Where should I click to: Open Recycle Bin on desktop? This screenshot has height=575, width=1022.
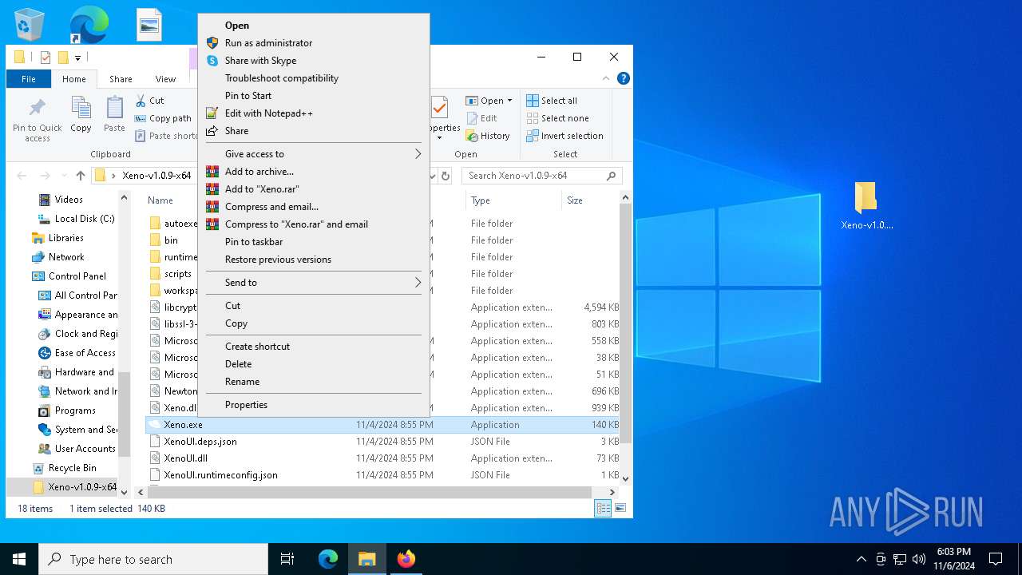point(30,25)
